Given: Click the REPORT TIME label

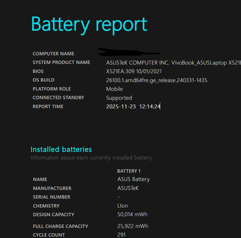Looking at the screenshot, I should pyautogui.click(x=48, y=106).
